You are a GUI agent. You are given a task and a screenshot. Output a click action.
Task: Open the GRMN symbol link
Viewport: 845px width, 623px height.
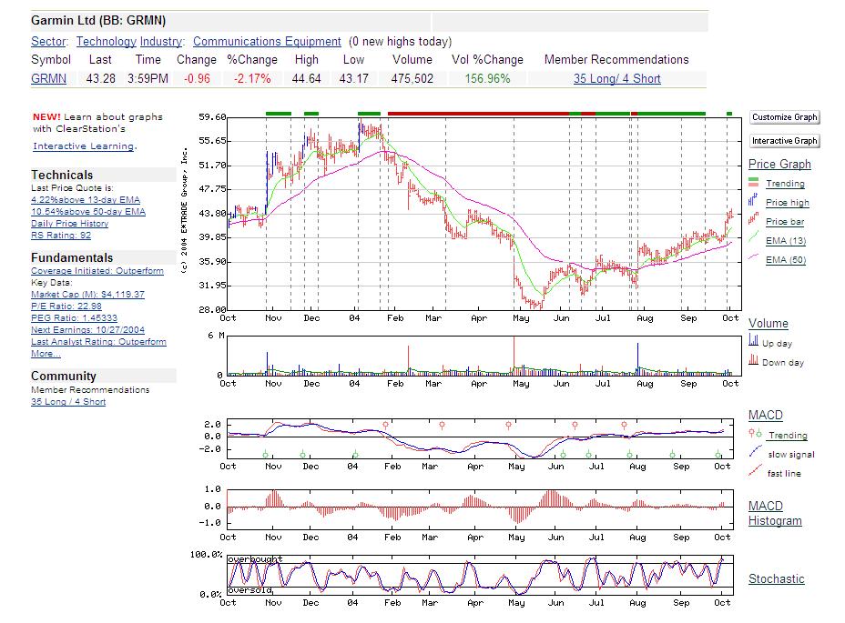pyautogui.click(x=48, y=79)
